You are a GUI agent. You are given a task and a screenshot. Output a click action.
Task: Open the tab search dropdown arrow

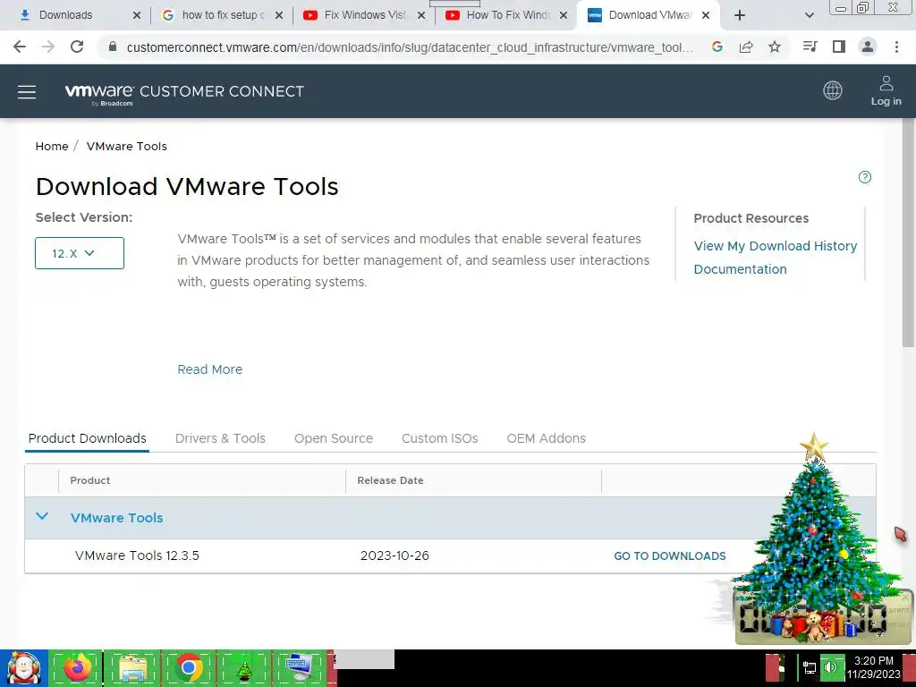coord(809,15)
